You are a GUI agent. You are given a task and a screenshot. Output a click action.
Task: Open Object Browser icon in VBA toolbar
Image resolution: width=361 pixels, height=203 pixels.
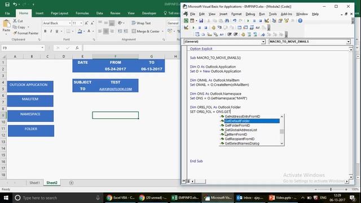click(x=287, y=21)
